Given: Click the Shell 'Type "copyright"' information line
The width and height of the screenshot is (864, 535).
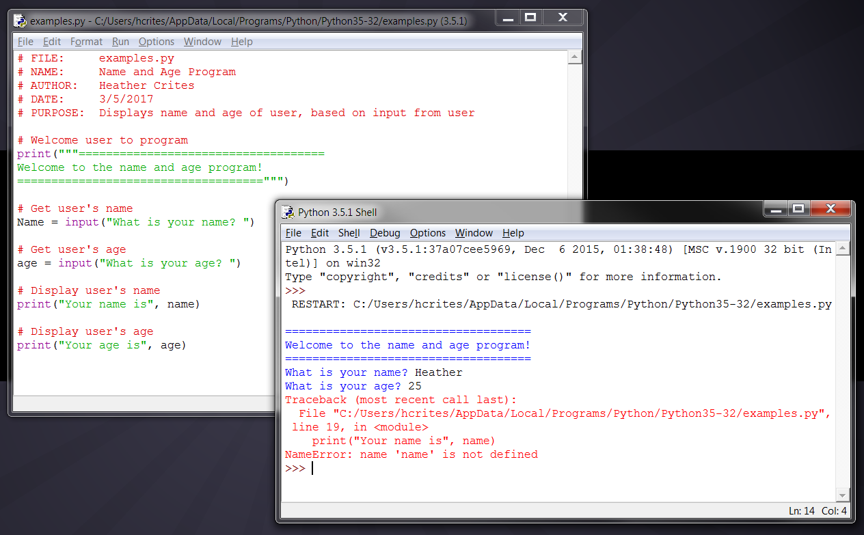Looking at the screenshot, I should 504,277.
